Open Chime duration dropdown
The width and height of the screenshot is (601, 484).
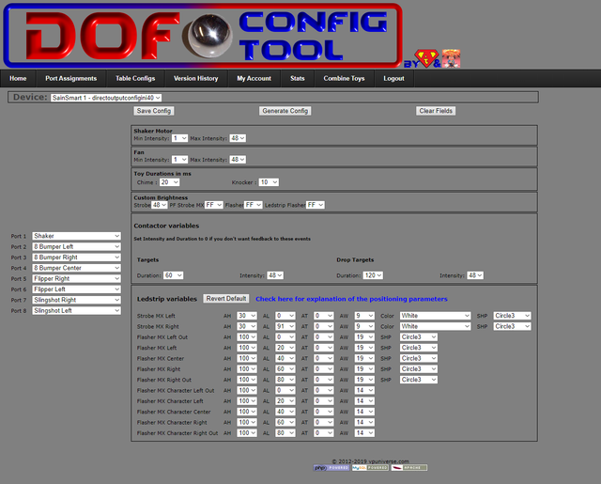tap(169, 182)
